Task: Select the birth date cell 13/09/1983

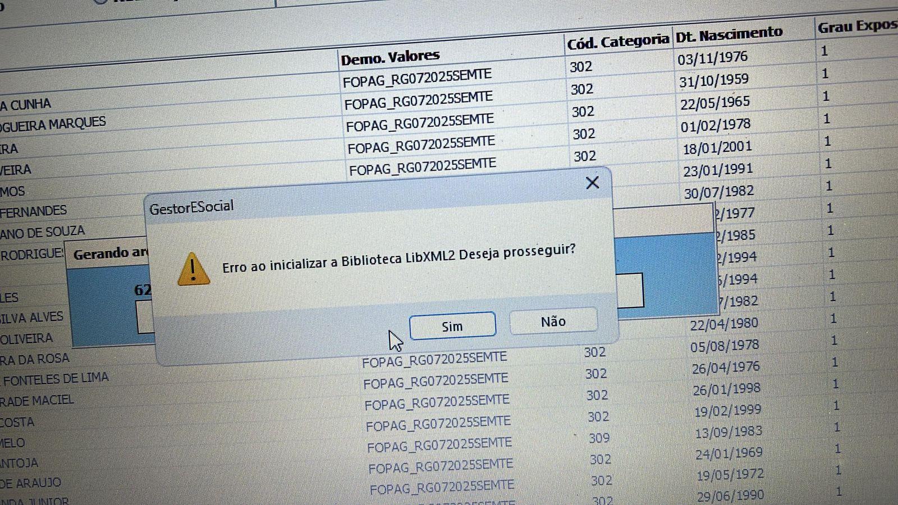Action: pyautogui.click(x=729, y=432)
